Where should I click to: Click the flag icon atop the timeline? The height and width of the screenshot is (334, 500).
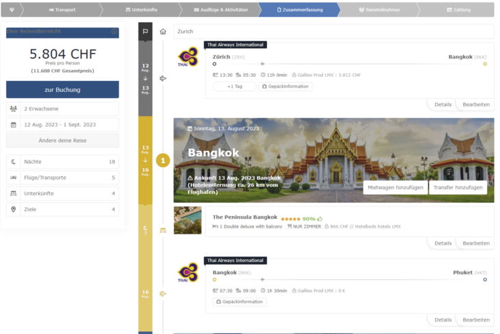coord(145,32)
